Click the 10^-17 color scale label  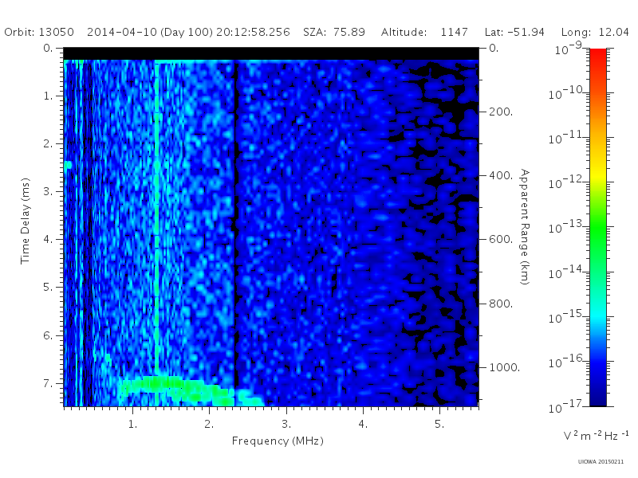point(567,406)
